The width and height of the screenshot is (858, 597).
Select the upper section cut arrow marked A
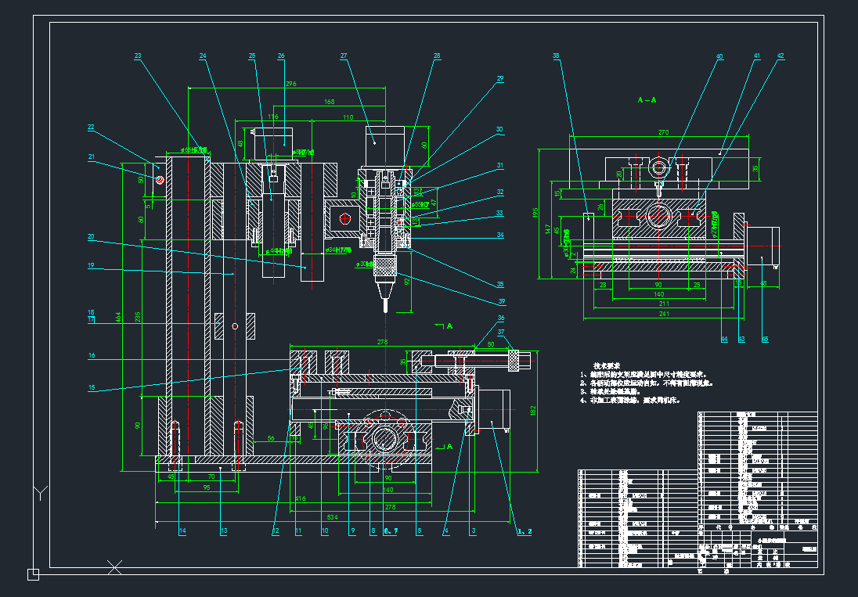click(x=445, y=325)
